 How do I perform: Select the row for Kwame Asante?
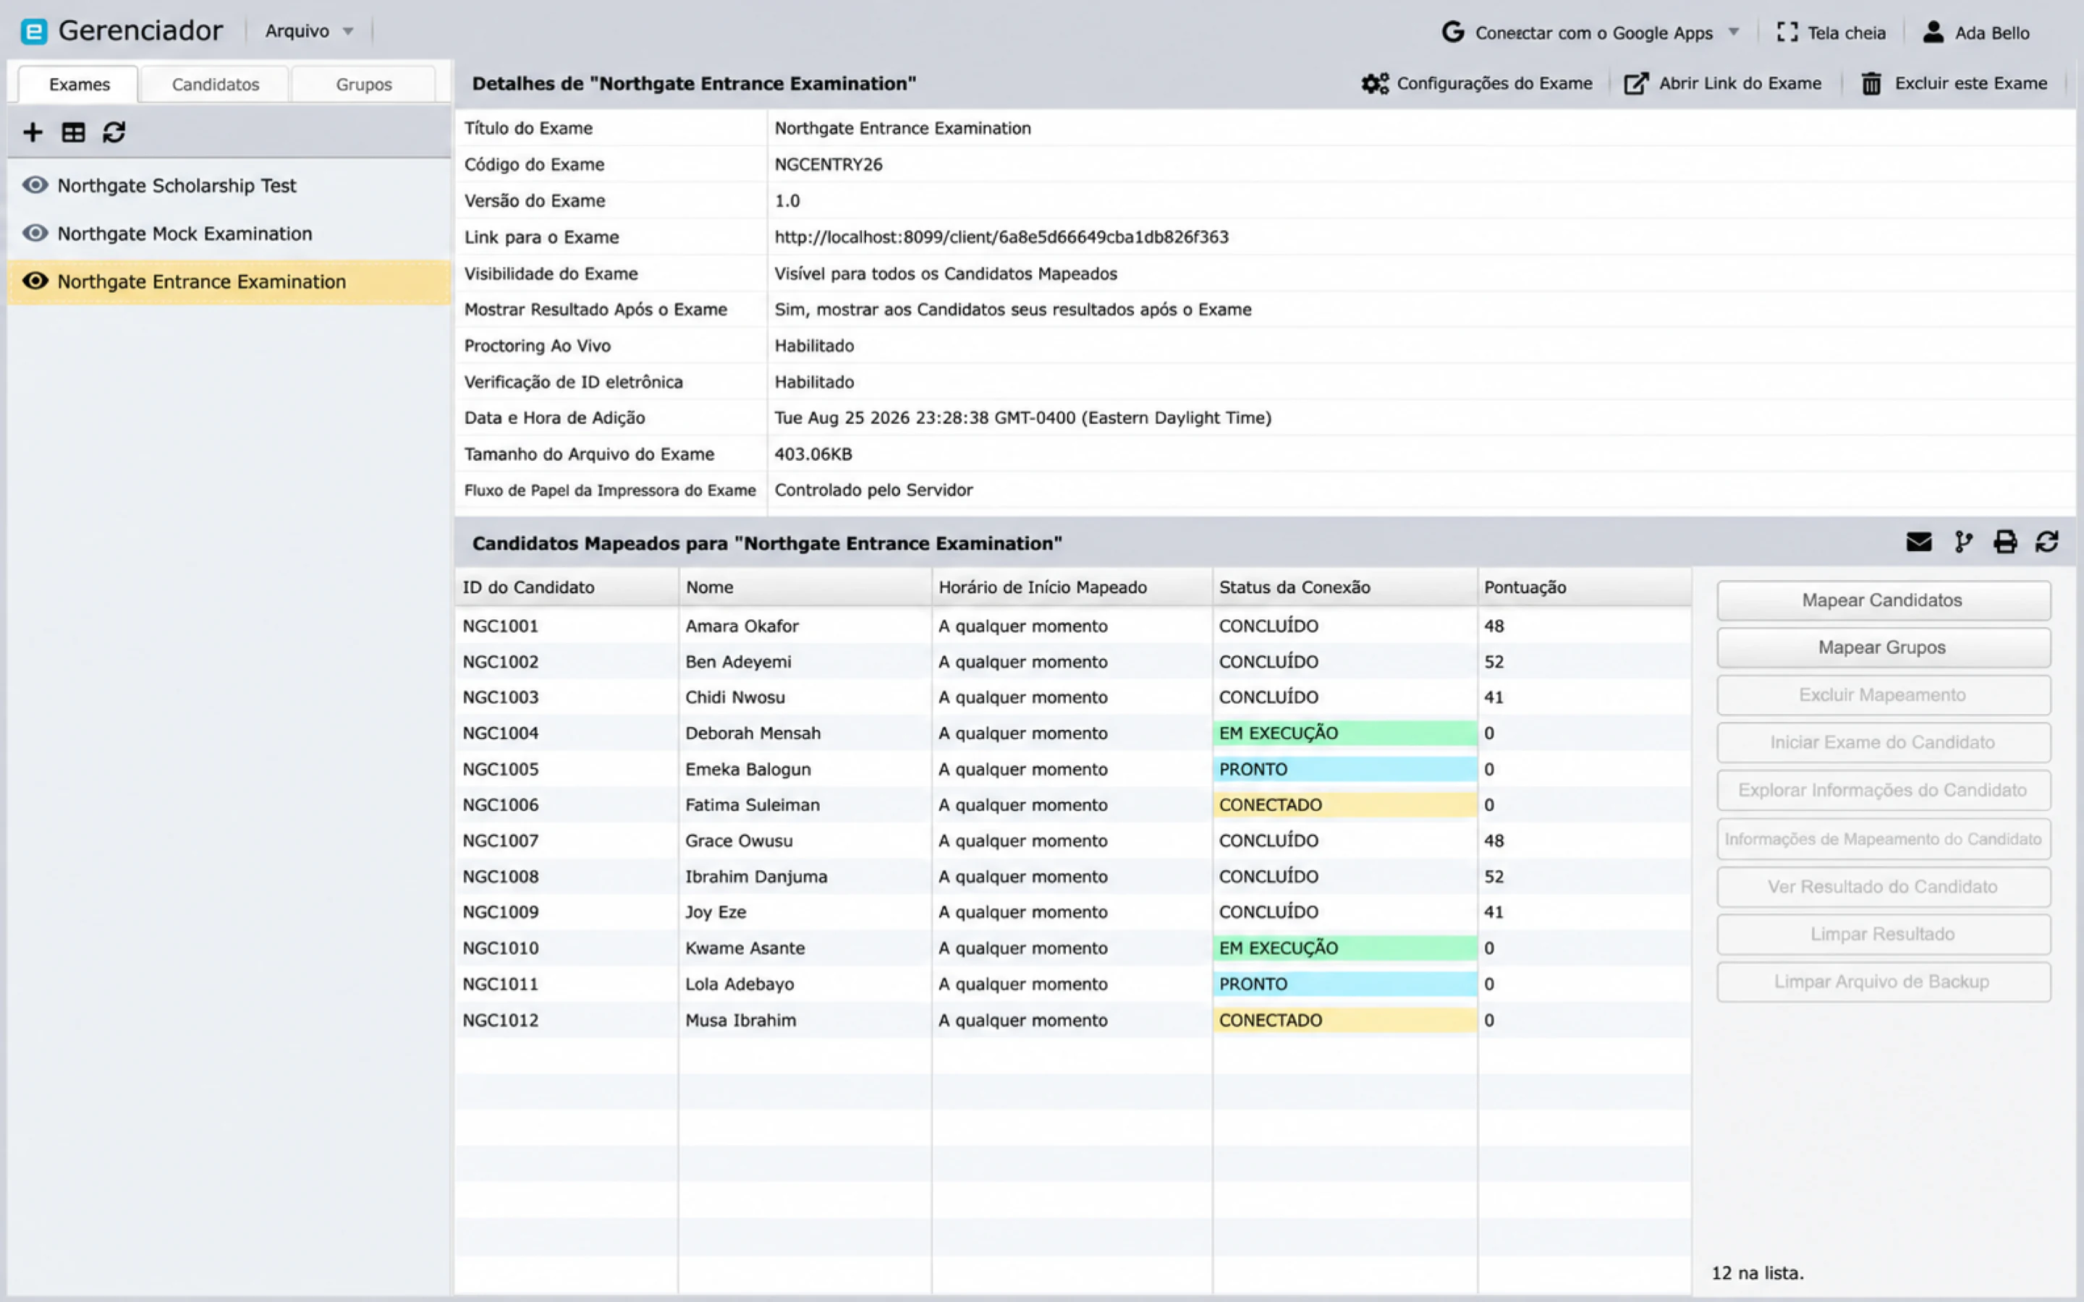click(x=1073, y=948)
